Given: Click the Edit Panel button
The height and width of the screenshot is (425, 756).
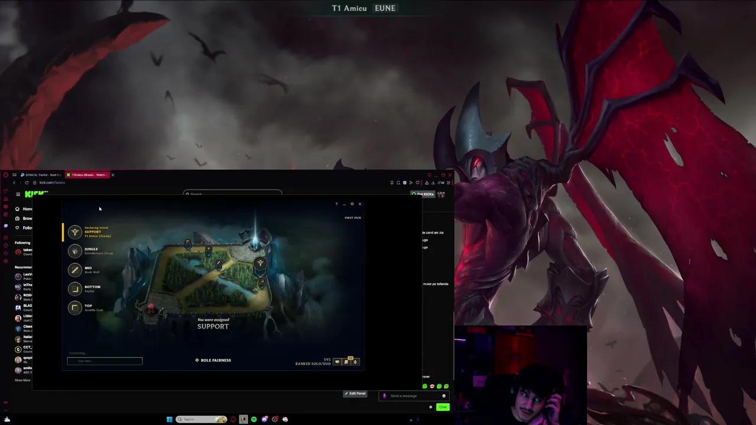Looking at the screenshot, I should [x=355, y=394].
